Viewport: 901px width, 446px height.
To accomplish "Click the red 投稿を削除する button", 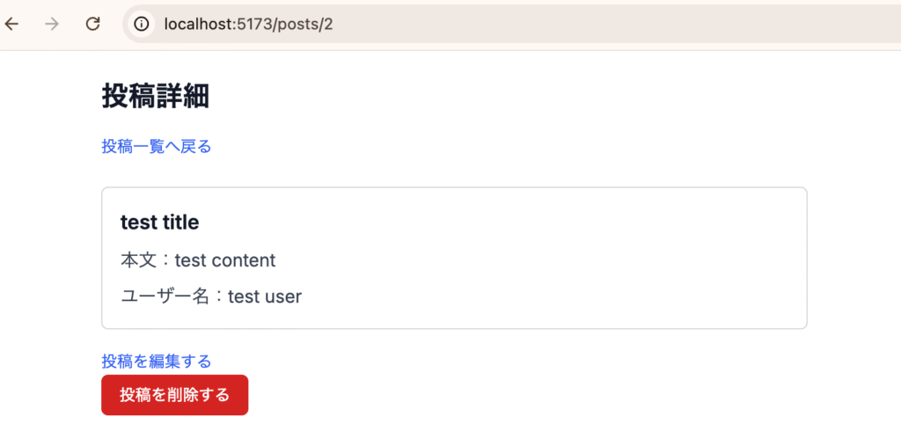I will pos(175,395).
